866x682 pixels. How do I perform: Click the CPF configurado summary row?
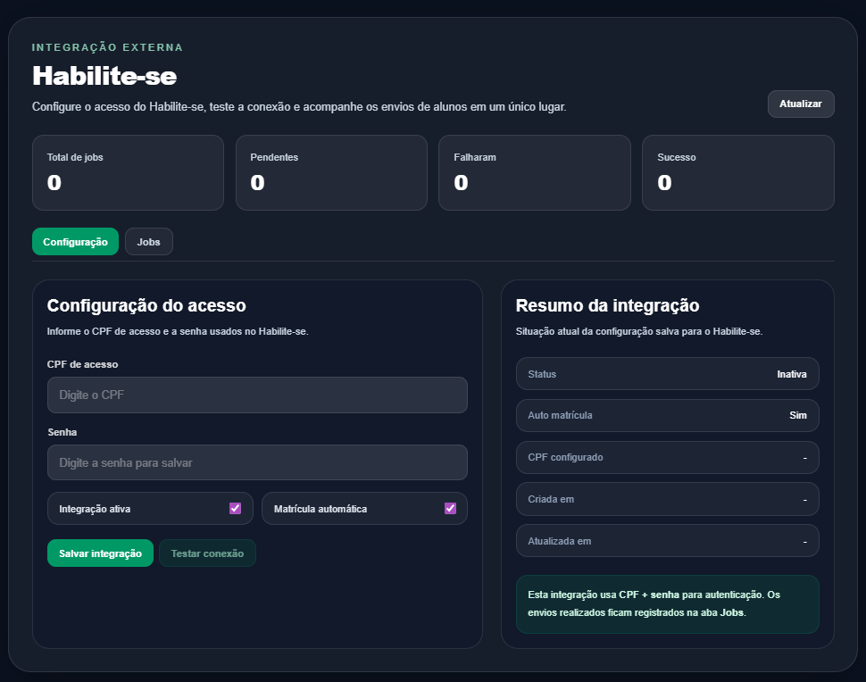click(x=667, y=457)
